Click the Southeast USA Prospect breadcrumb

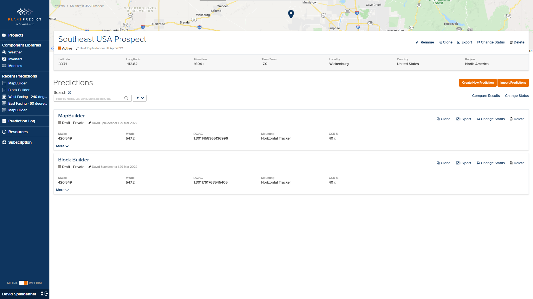87,6
